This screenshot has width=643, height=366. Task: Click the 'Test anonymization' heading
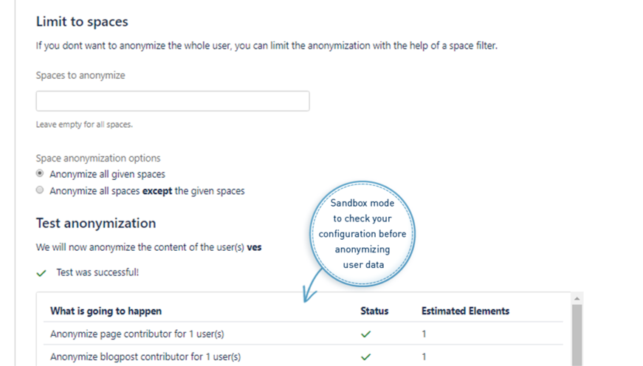pos(96,223)
